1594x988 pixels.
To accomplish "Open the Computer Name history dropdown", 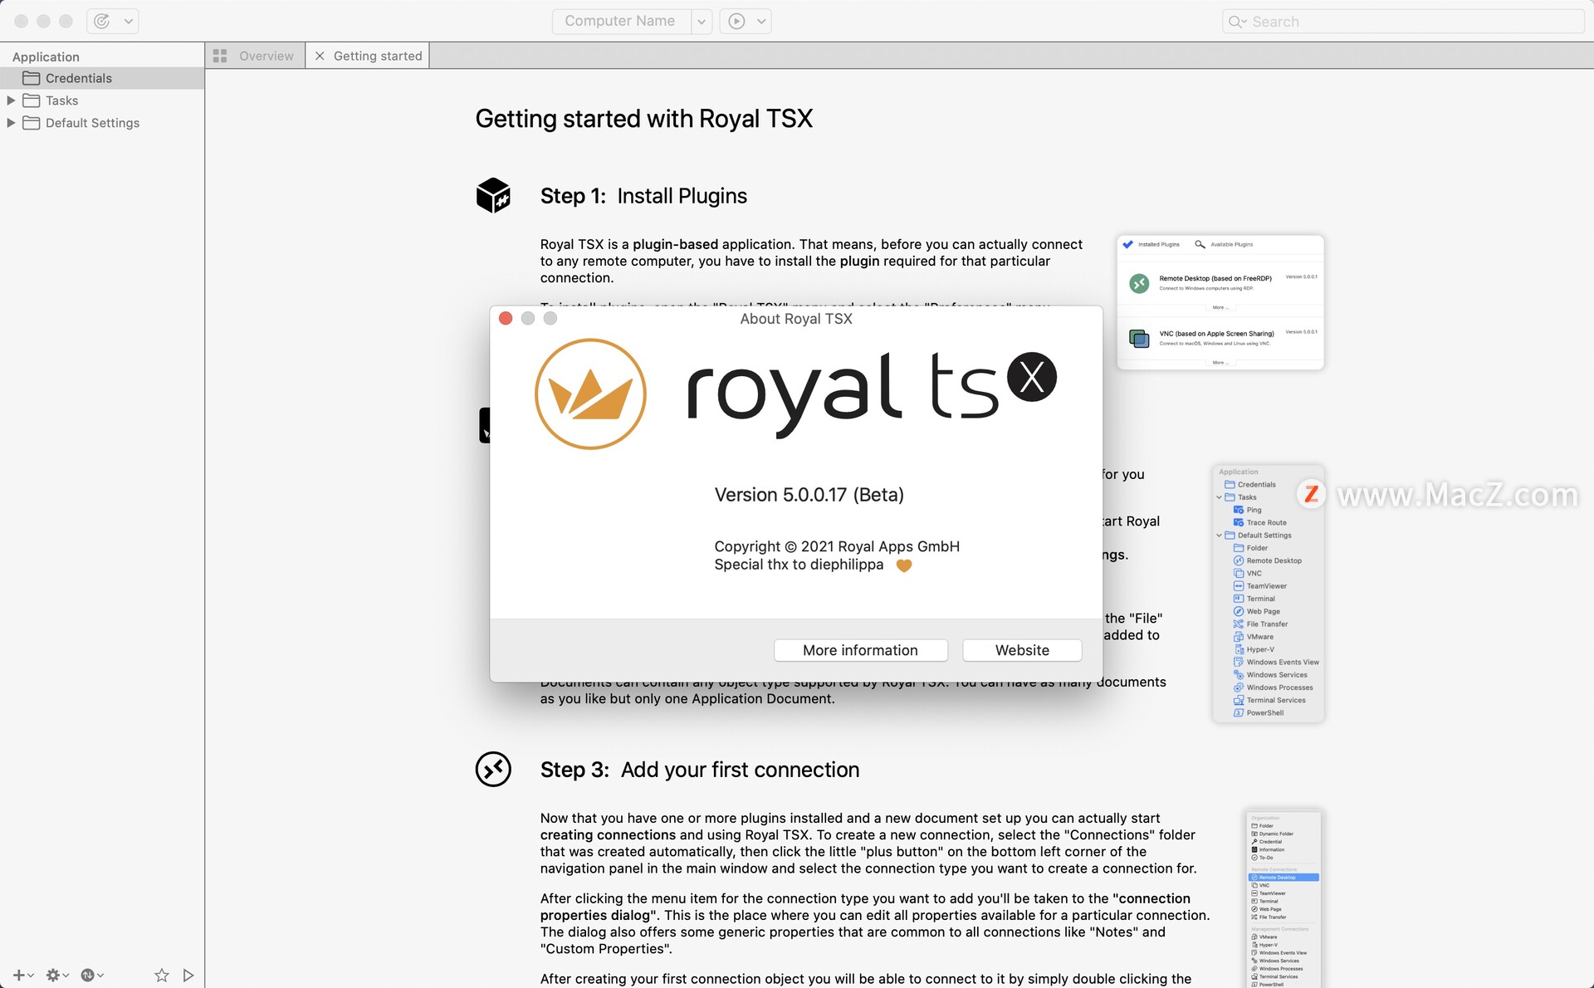I will click(x=702, y=22).
